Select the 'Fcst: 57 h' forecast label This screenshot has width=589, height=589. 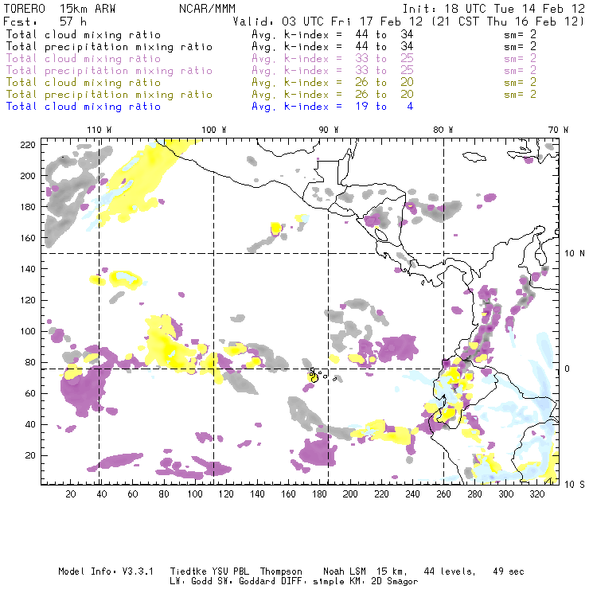pyautogui.click(x=45, y=21)
